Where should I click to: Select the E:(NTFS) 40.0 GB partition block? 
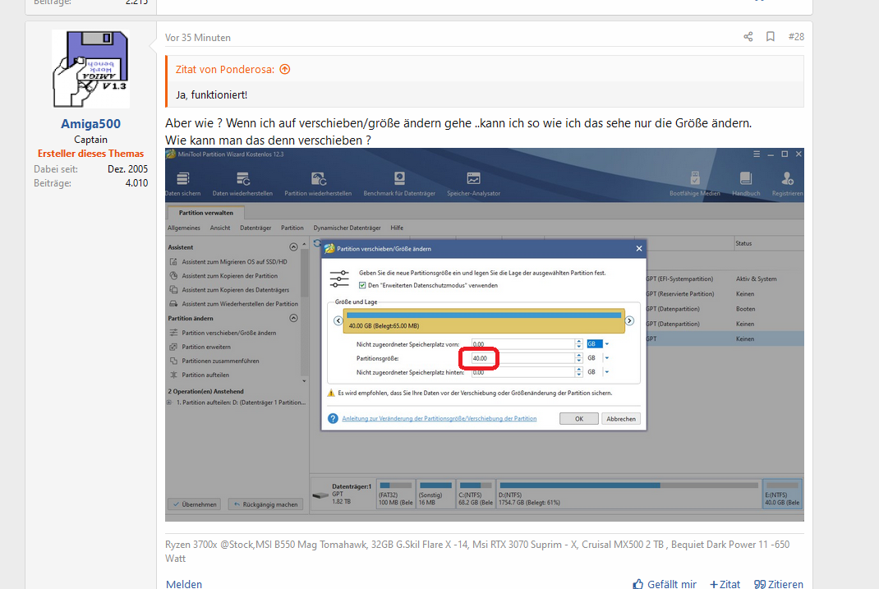(x=783, y=494)
